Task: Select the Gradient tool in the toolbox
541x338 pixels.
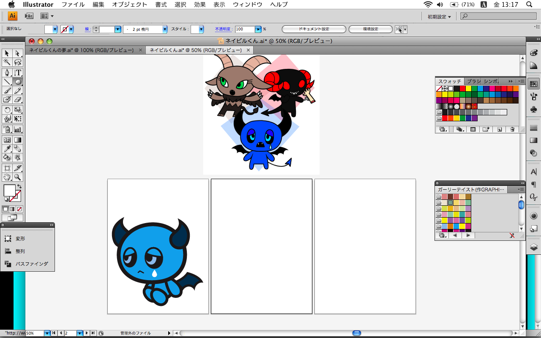Action: pos(18,140)
